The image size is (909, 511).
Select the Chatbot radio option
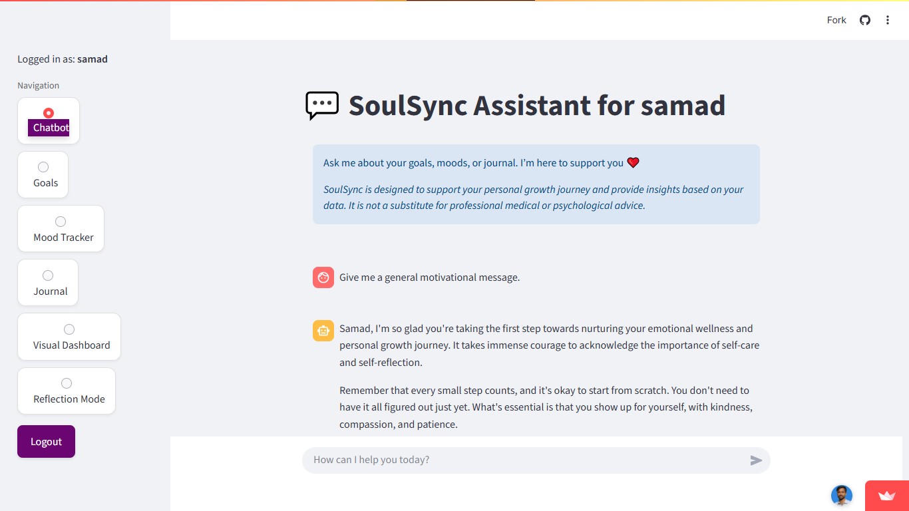[49, 113]
